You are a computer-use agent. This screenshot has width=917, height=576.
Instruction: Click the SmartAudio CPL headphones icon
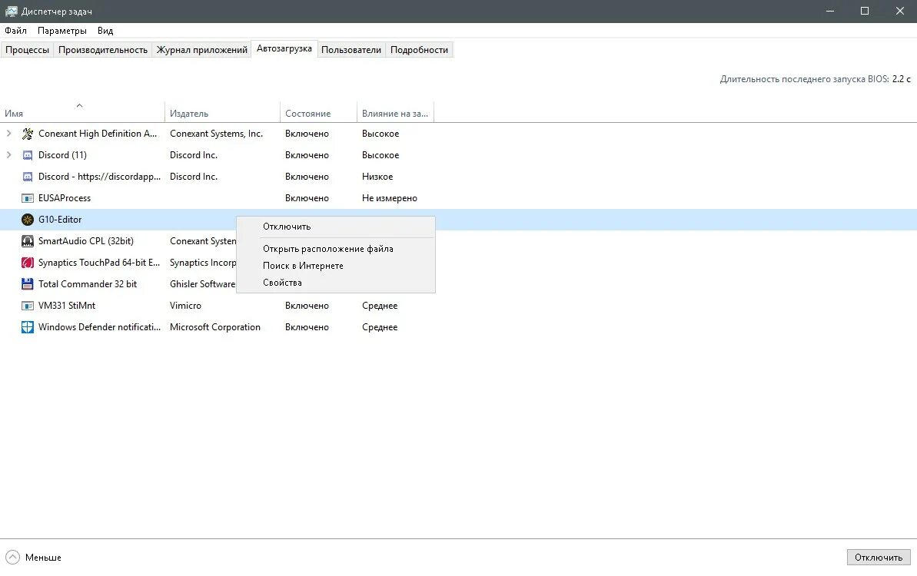click(x=28, y=241)
